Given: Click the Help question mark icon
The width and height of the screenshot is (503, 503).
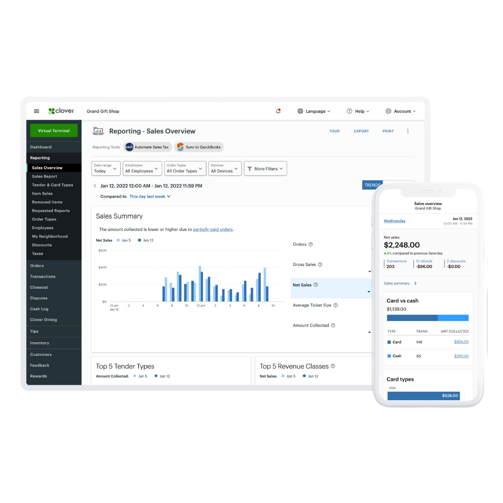Looking at the screenshot, I should coord(349,111).
